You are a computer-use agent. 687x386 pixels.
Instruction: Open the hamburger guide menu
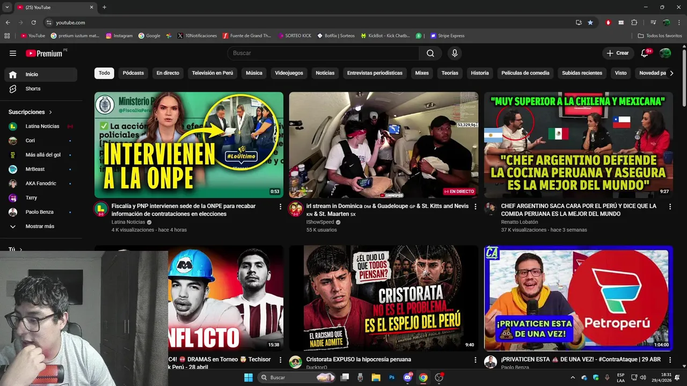tap(13, 53)
